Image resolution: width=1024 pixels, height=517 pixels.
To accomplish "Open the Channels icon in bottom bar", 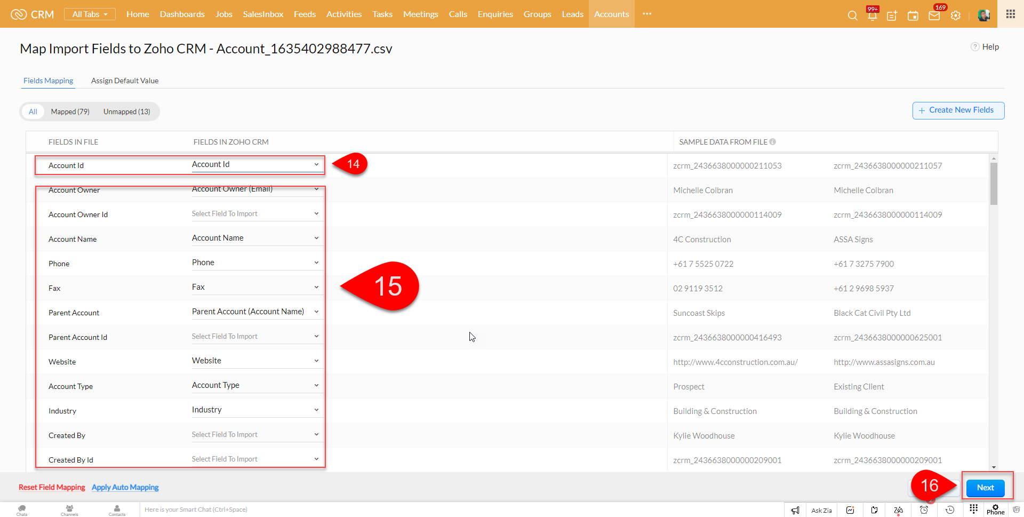I will pyautogui.click(x=69, y=510).
